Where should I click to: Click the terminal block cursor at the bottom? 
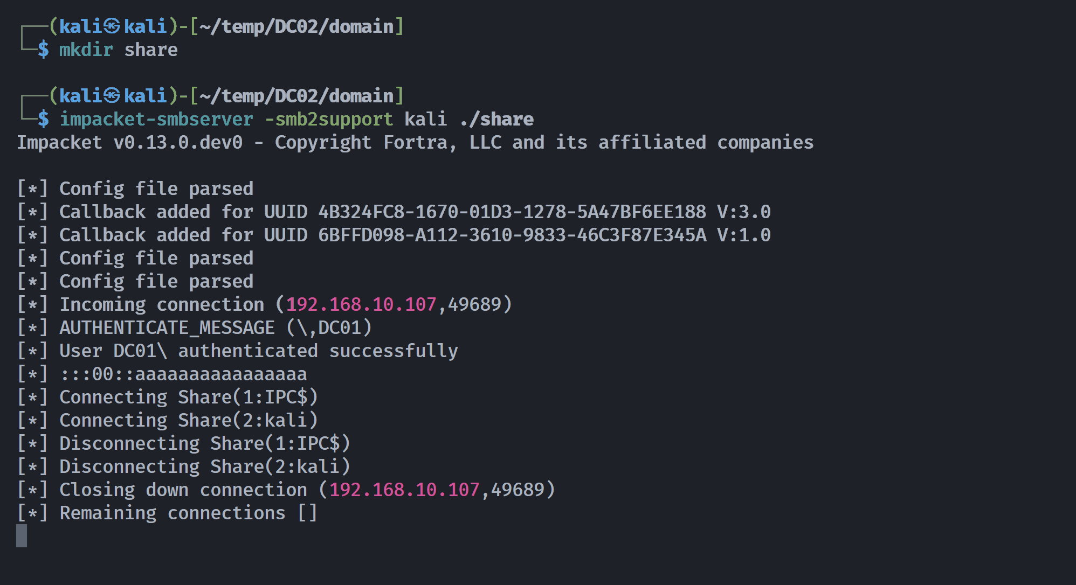(x=22, y=535)
